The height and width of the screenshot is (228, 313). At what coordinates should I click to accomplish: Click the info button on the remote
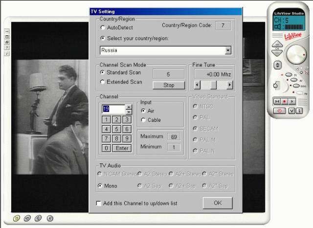(x=299, y=111)
